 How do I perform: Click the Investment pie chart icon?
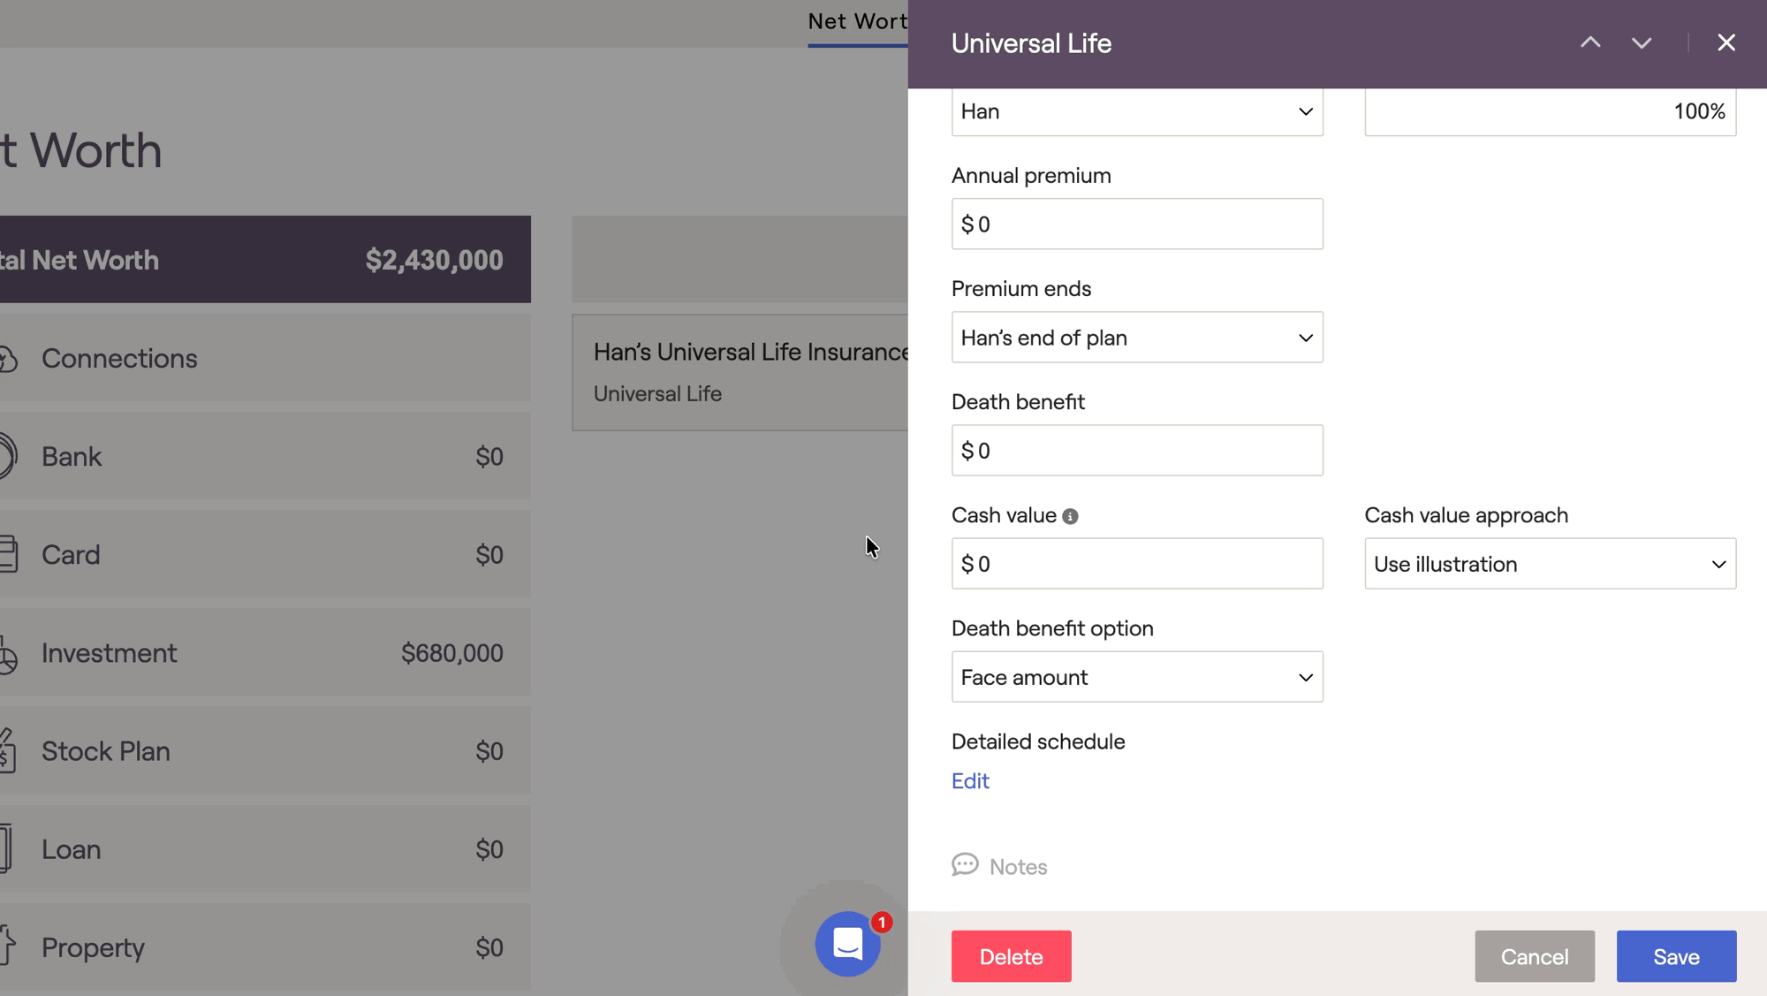tap(9, 654)
